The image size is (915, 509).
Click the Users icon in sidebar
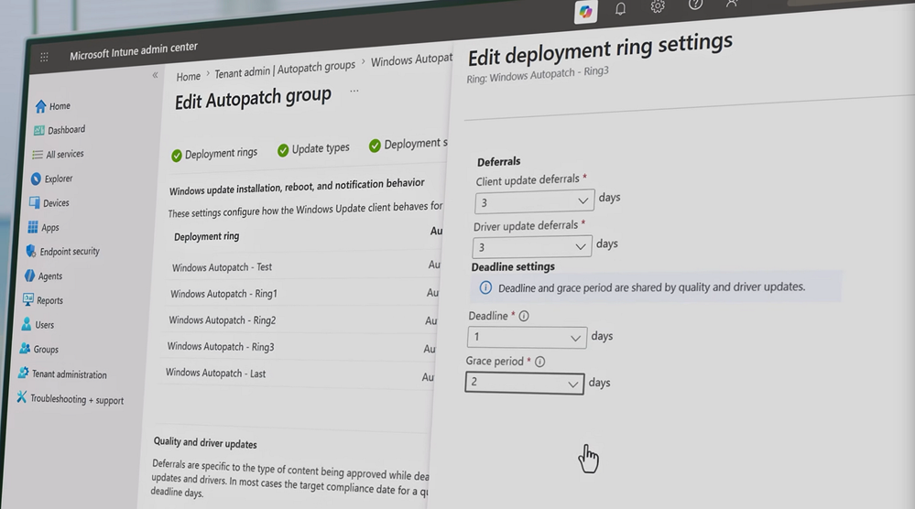pyautogui.click(x=27, y=324)
